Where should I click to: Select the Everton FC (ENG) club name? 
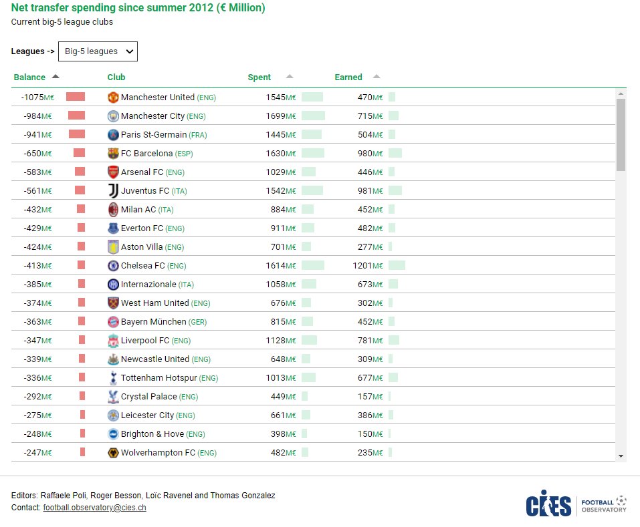[152, 228]
